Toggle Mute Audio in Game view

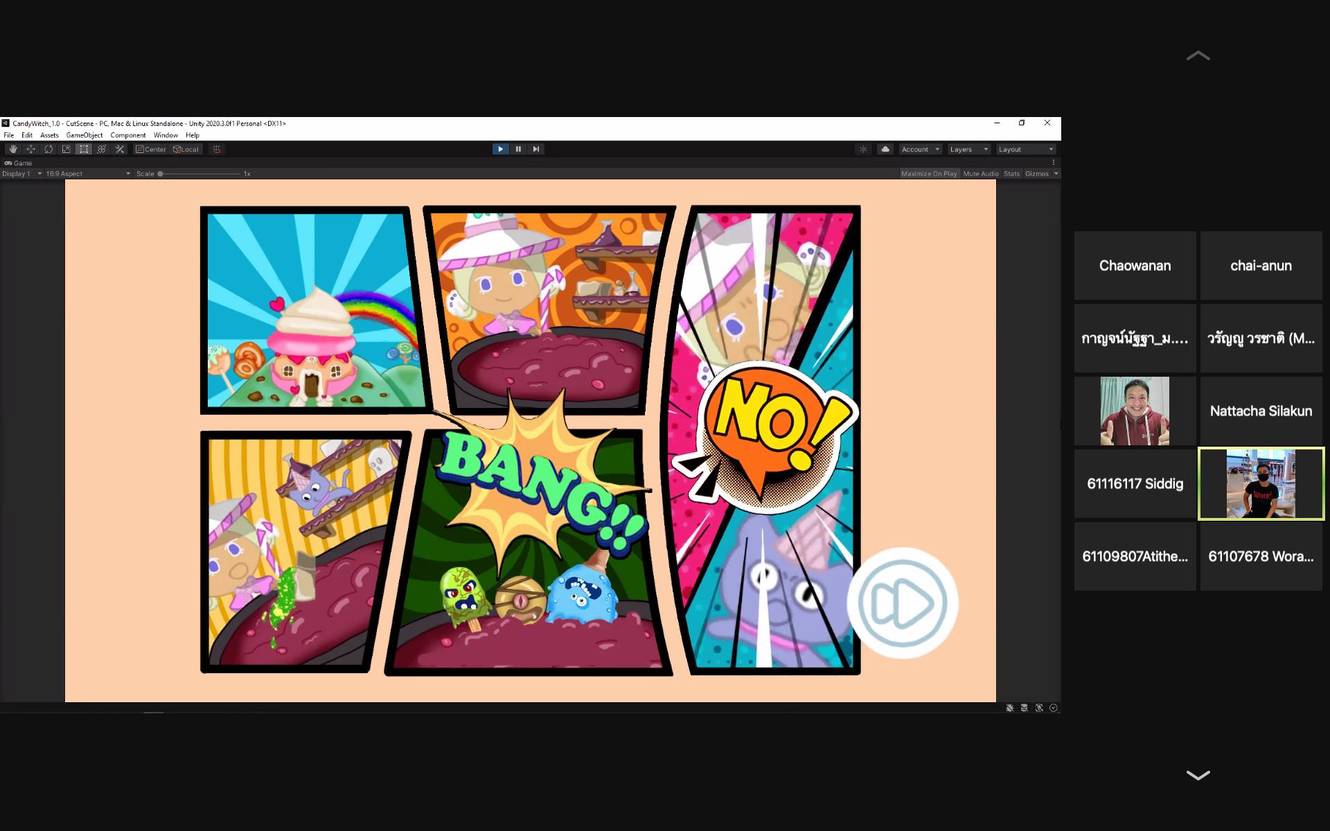[980, 174]
